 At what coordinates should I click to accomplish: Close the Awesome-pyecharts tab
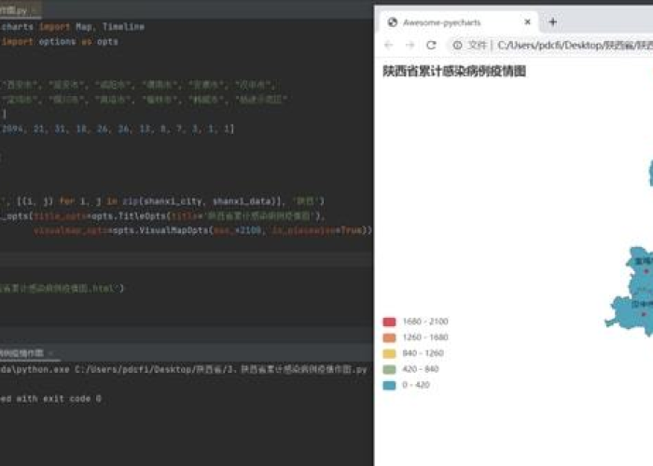coord(527,22)
